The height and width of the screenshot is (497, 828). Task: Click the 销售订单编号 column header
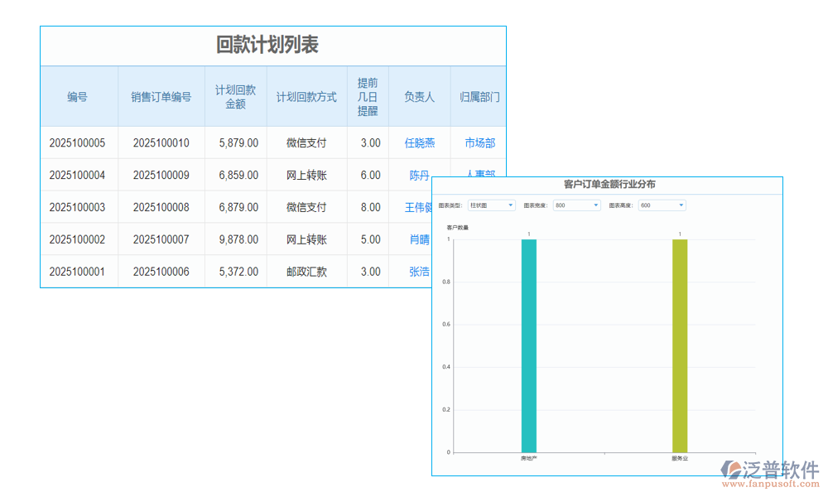161,96
